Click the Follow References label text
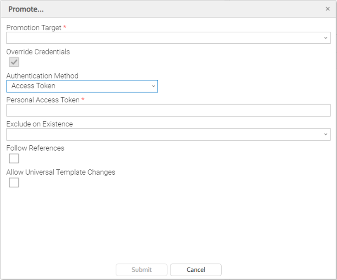Image resolution: width=337 pixels, height=280 pixels. 36,148
